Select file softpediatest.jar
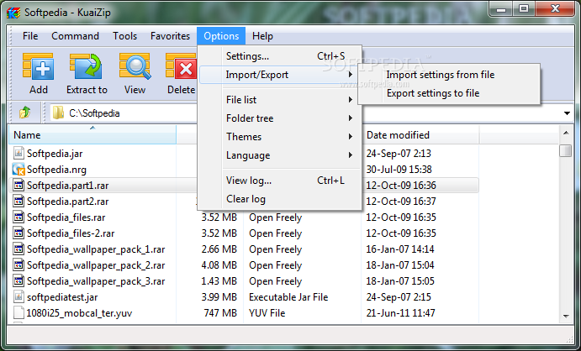This screenshot has height=351, width=581. 62,297
